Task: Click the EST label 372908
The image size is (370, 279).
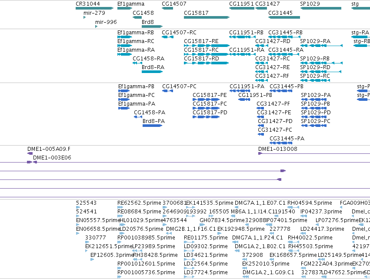Action: (x=253, y=255)
